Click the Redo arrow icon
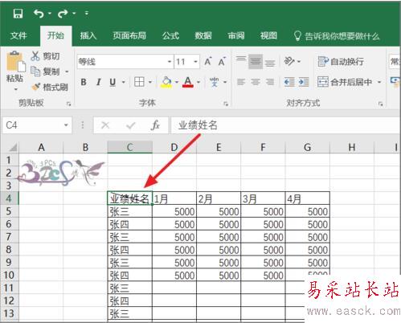This screenshot has height=323, width=401. point(63,14)
